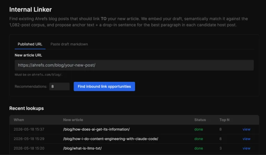Switch to the Published URL tab
Viewport: 266px width, 155px height.
30,44
